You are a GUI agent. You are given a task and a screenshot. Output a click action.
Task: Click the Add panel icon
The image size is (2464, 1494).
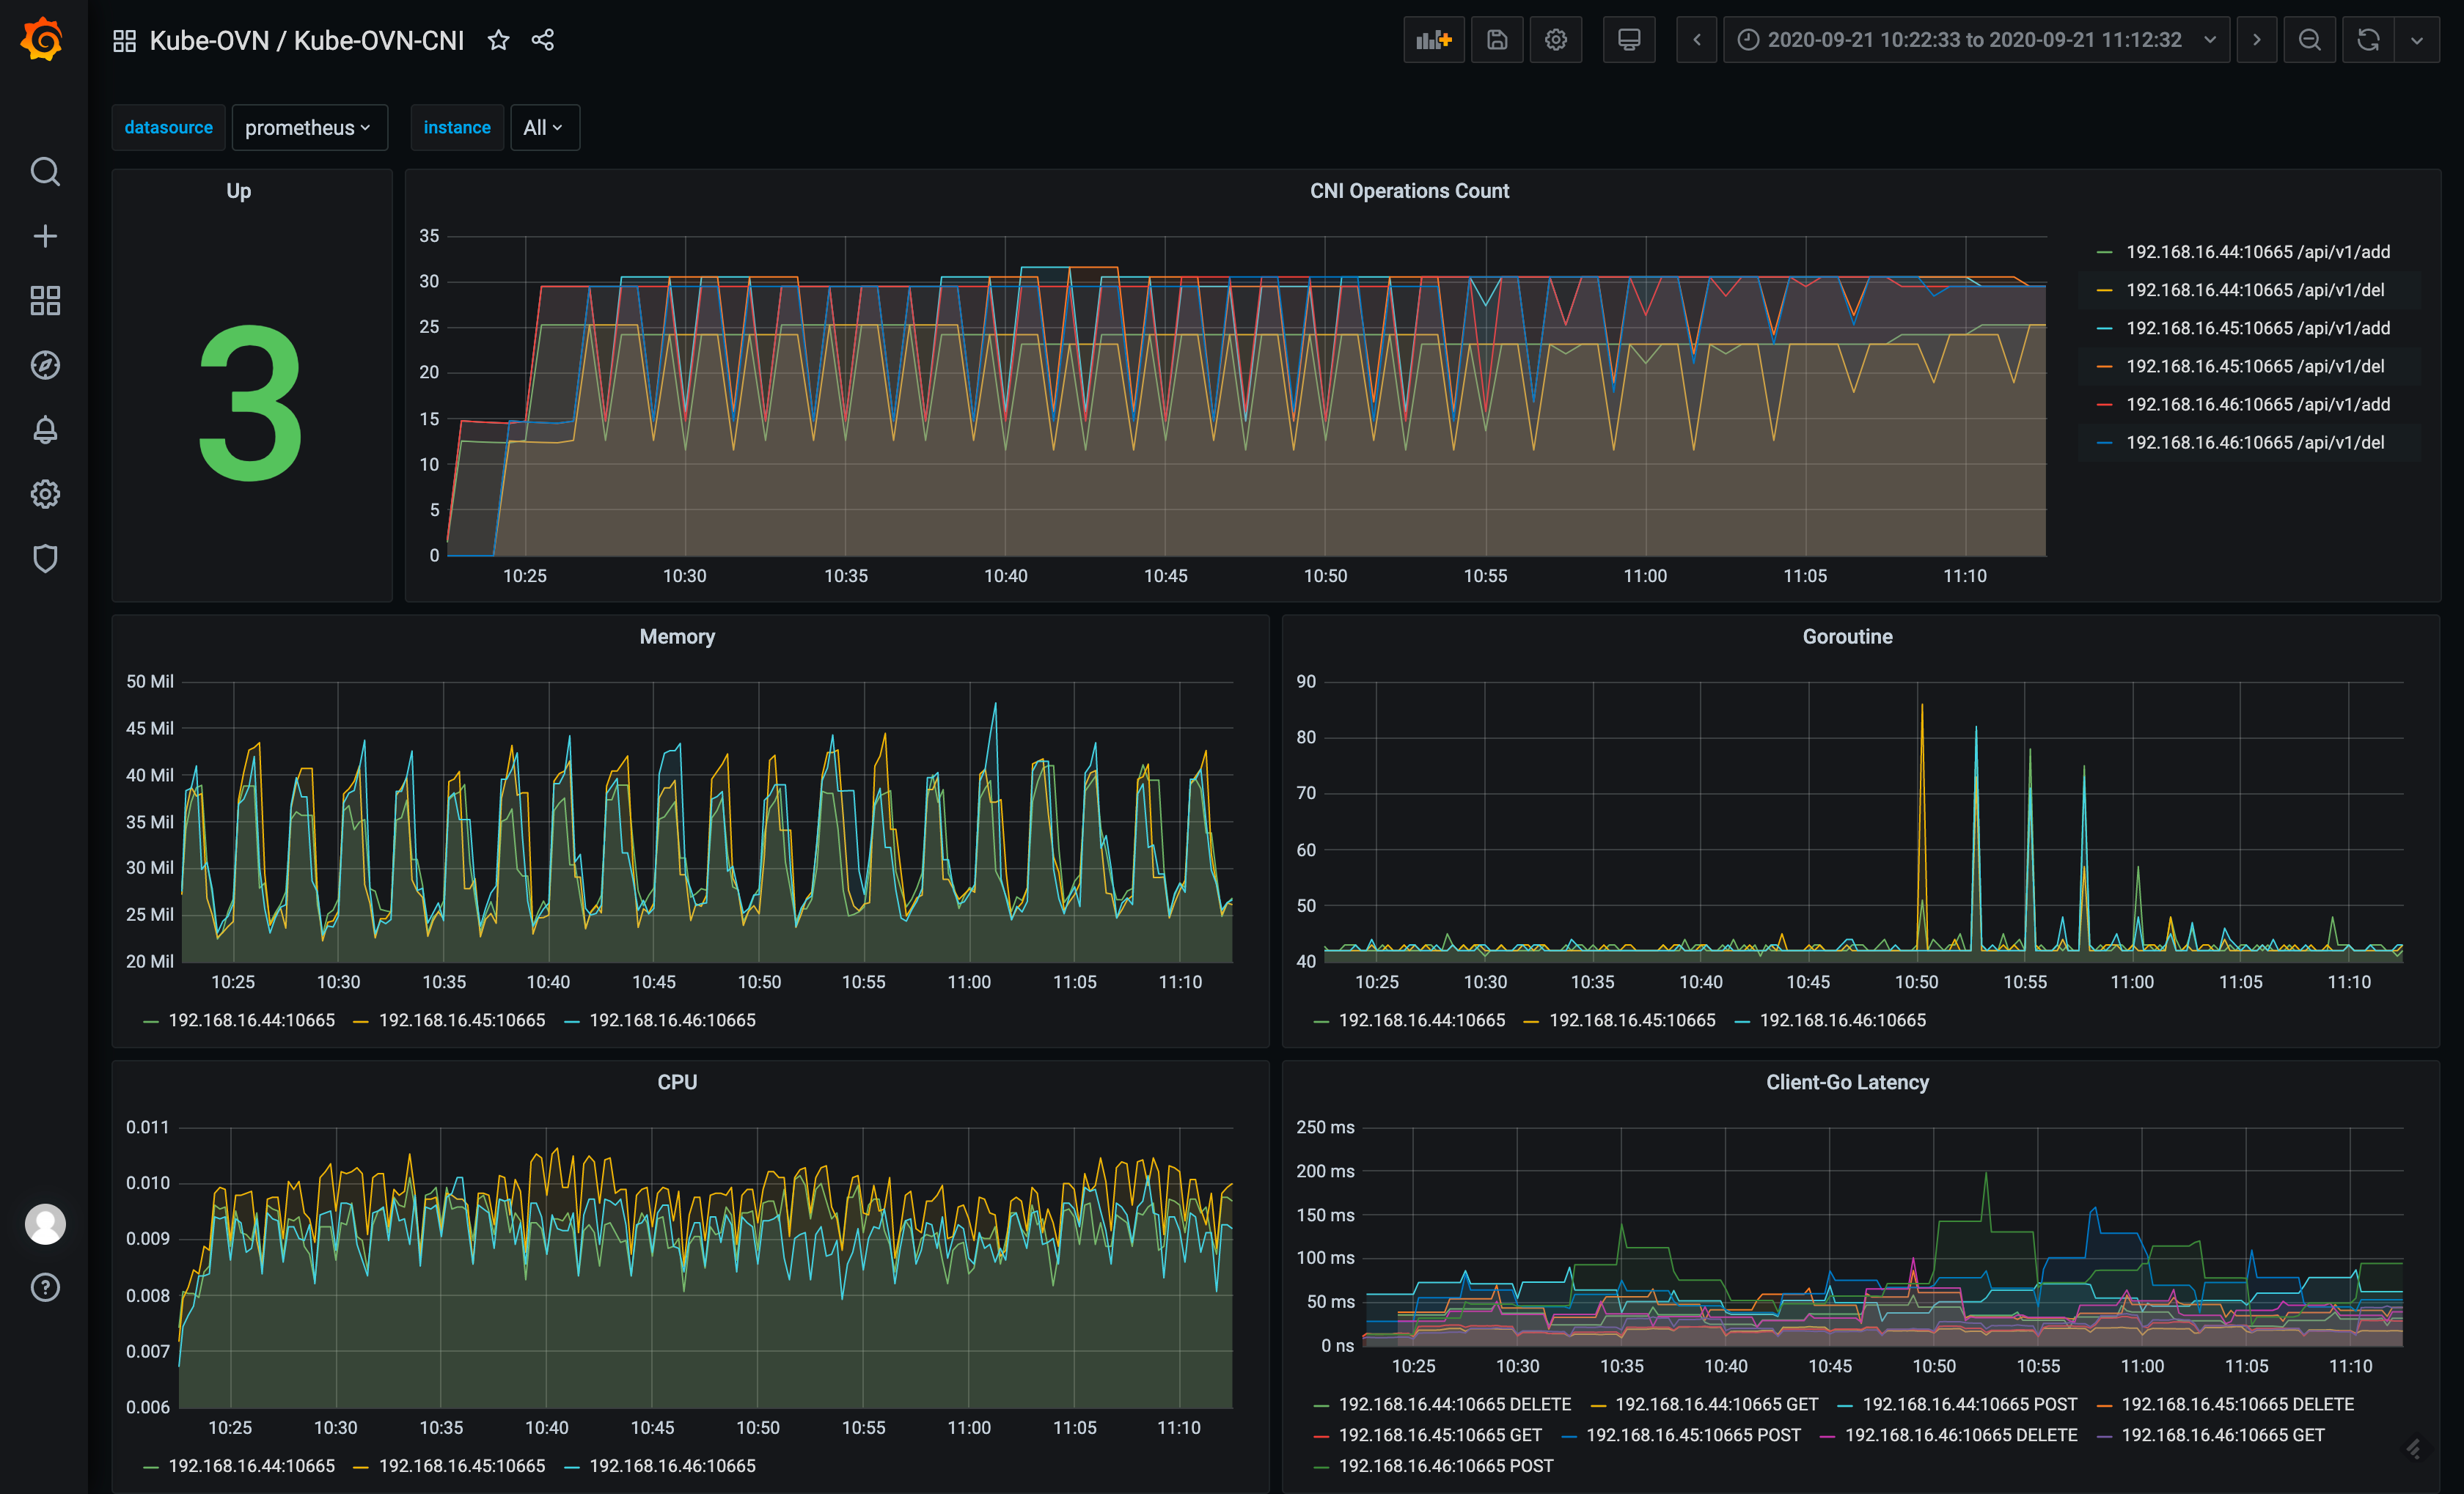1433,40
